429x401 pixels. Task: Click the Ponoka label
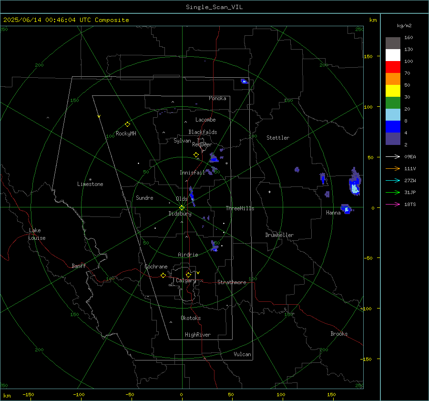coord(217,98)
